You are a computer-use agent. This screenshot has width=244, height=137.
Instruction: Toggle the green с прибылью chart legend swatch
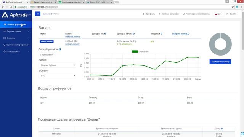(x=135, y=51)
